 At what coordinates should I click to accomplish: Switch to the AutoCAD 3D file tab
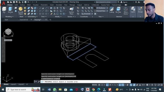tap(24, 20)
